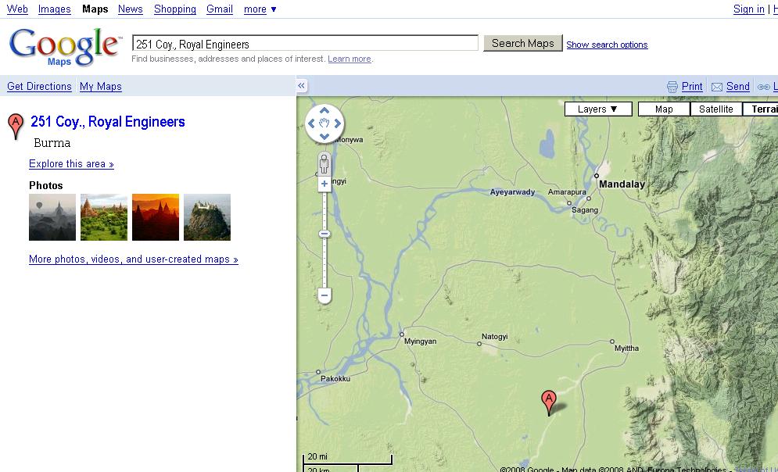Open the more dropdown menu

(x=260, y=9)
